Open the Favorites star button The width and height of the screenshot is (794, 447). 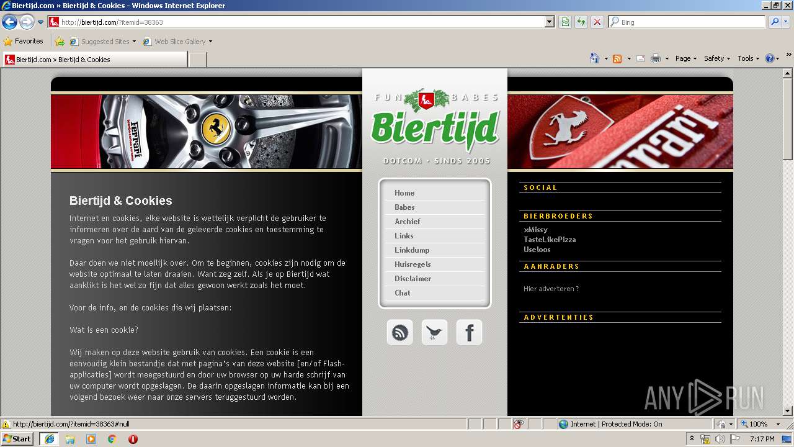[x=24, y=41]
